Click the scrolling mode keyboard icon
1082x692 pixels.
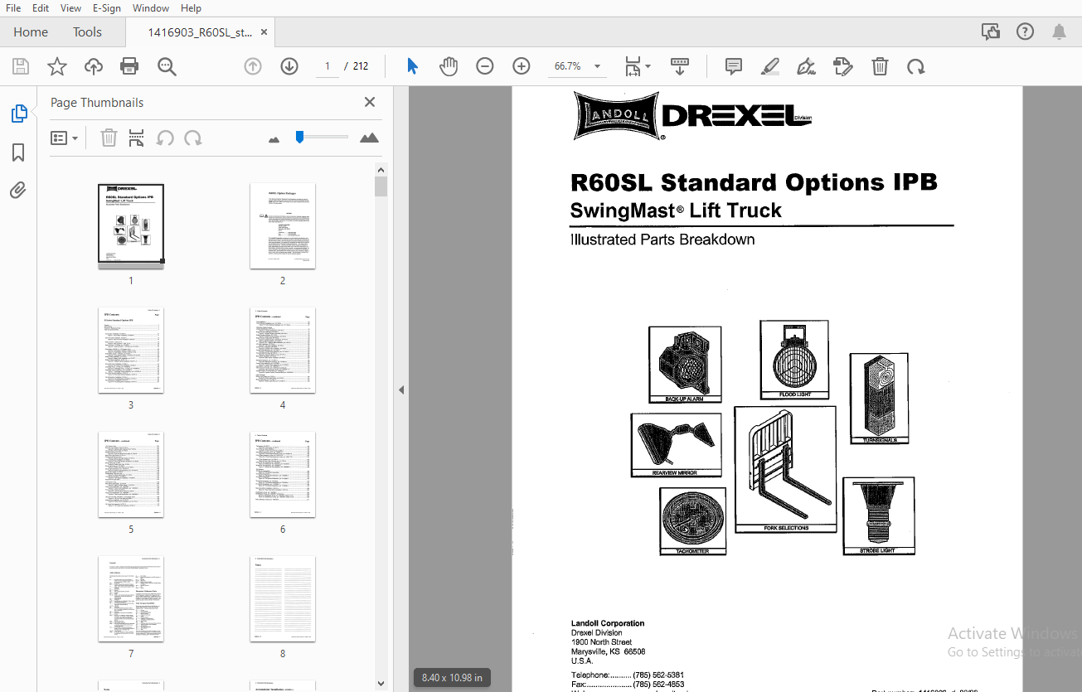tap(680, 66)
